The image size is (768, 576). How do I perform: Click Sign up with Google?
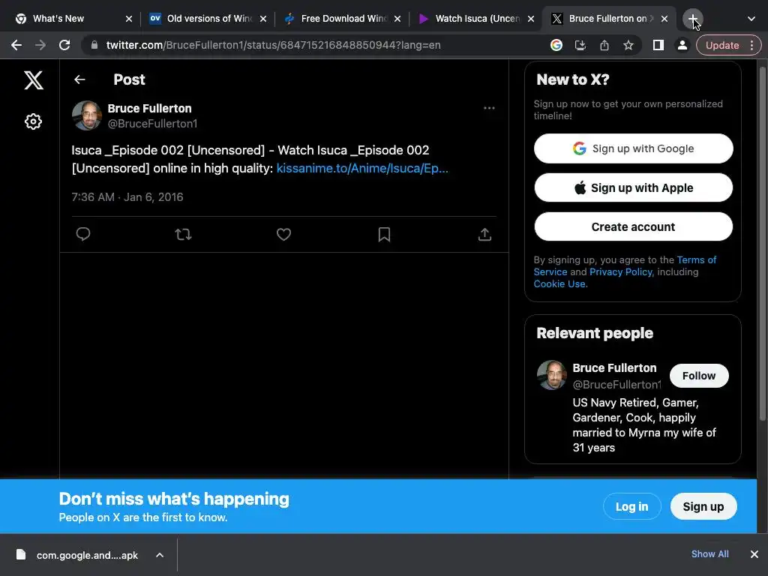[x=633, y=148]
